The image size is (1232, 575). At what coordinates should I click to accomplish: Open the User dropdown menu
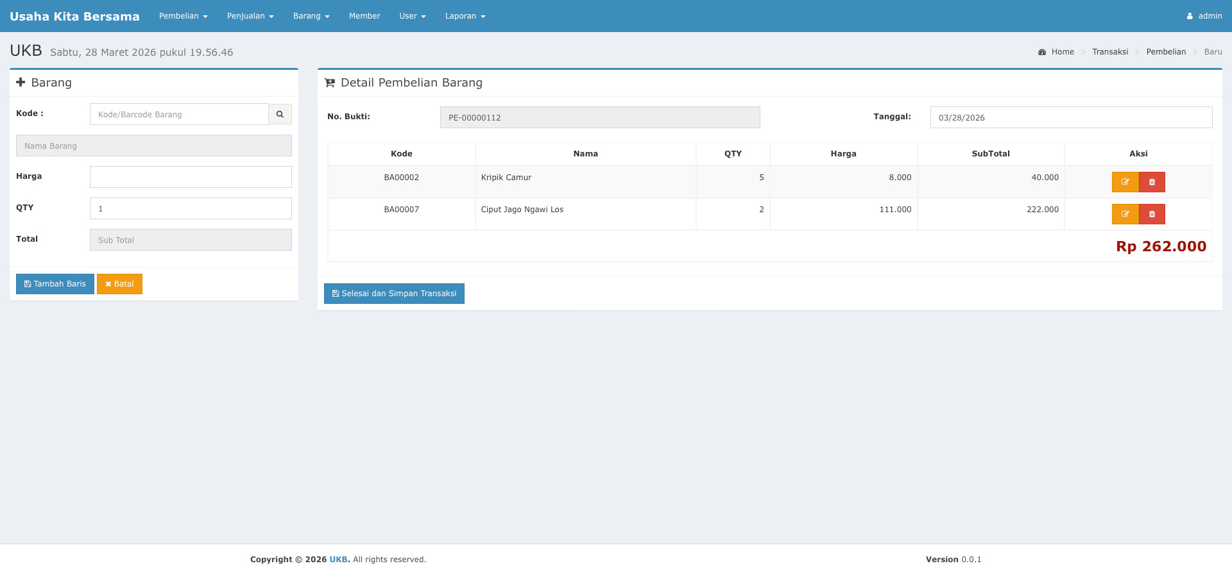[x=412, y=16]
